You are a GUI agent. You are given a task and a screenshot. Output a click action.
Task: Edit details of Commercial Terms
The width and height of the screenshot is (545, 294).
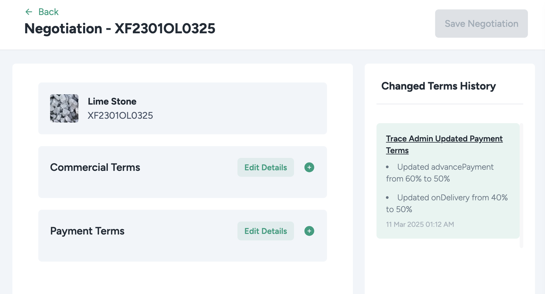[x=265, y=167]
